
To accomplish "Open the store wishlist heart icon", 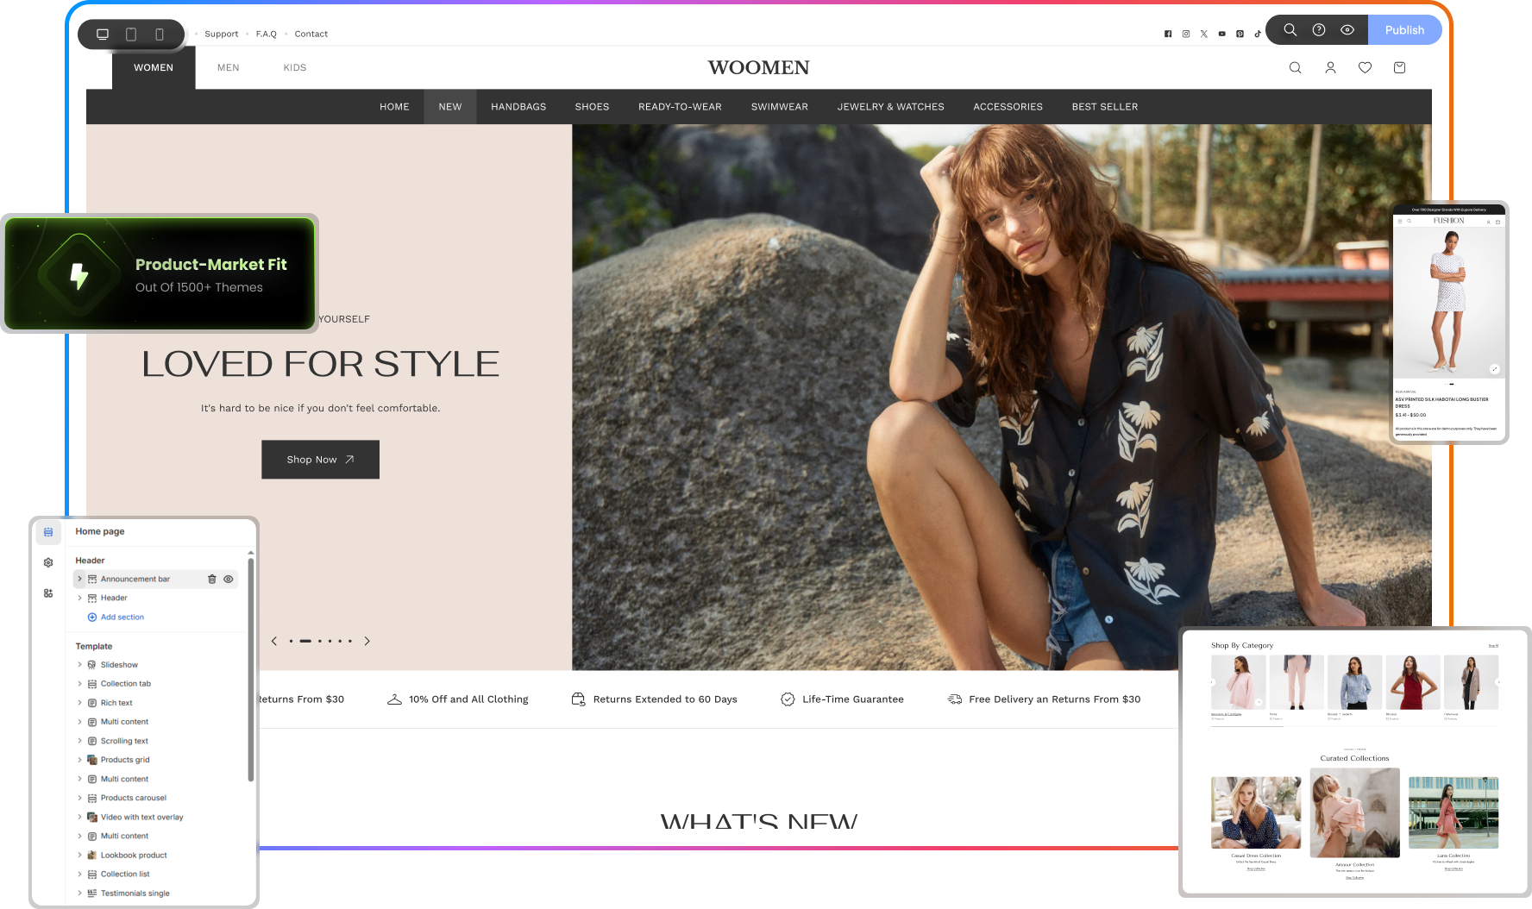I will click(x=1365, y=67).
